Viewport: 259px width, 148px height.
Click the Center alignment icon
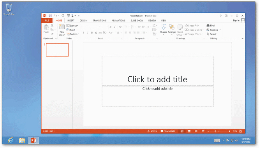click(x=130, y=33)
